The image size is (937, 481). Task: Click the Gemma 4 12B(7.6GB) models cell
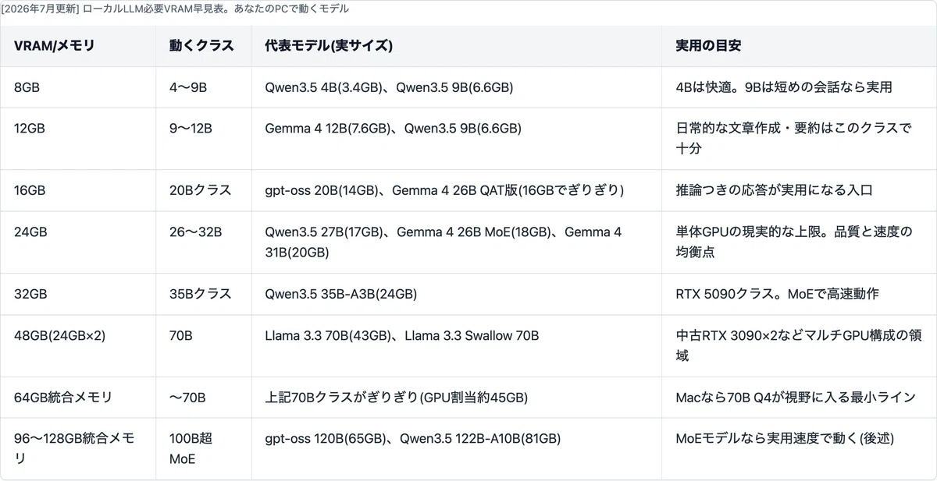tap(457, 139)
